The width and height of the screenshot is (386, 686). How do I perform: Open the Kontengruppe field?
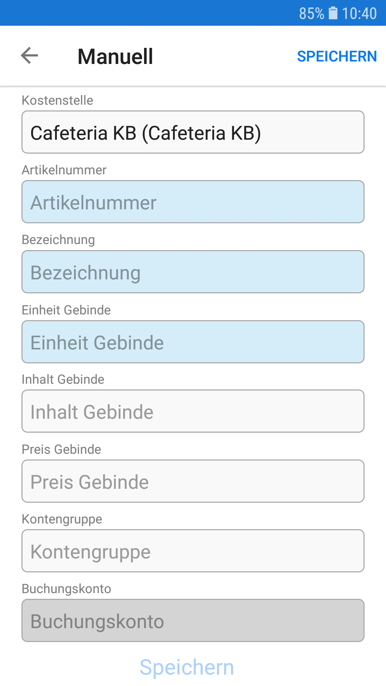click(193, 551)
